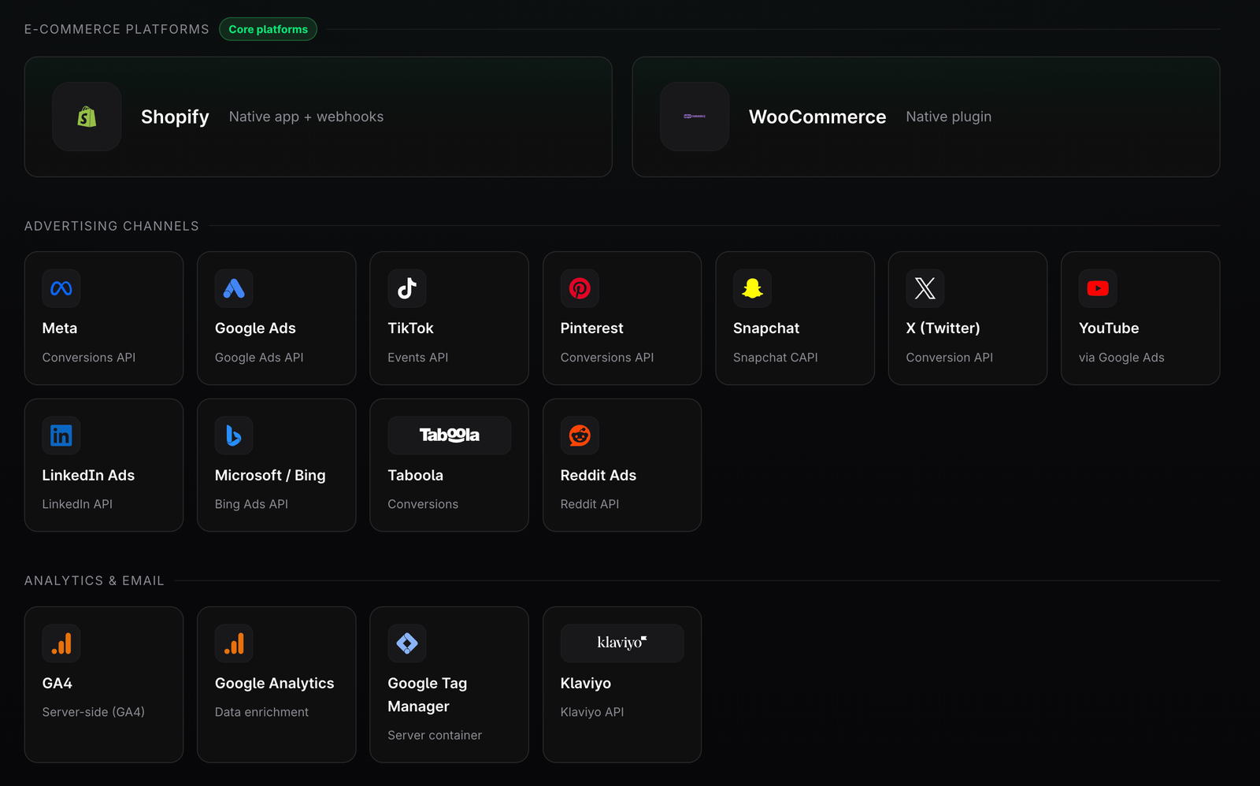Click the Core platforms badge
This screenshot has width=1260, height=786.
[268, 29]
